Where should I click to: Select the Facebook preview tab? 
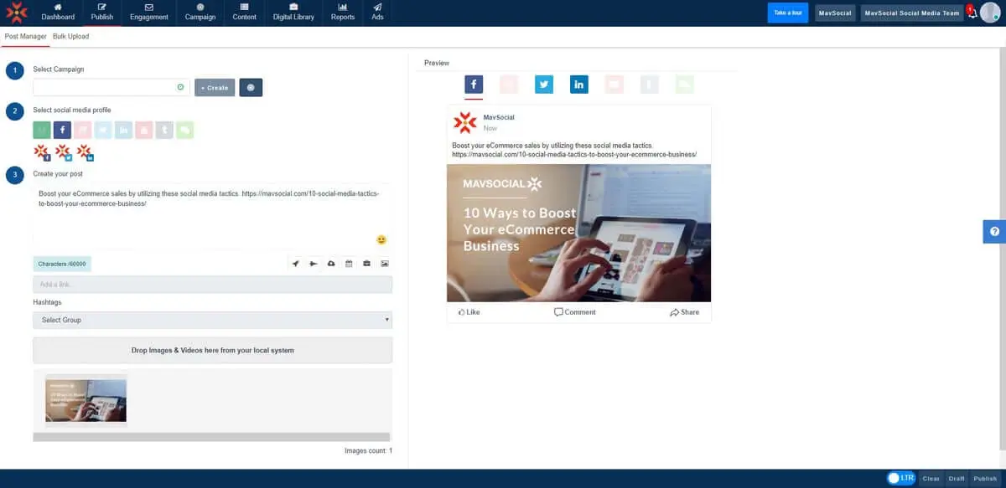(x=473, y=84)
